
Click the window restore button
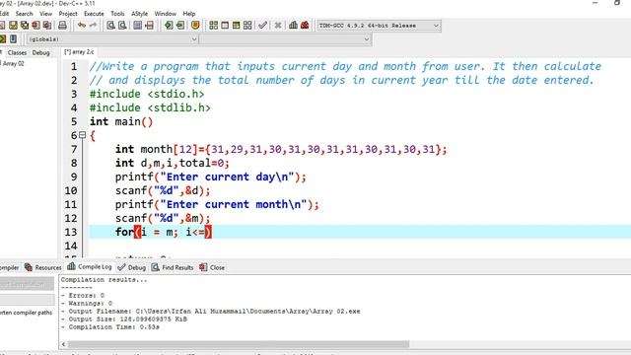tap(617, 3)
